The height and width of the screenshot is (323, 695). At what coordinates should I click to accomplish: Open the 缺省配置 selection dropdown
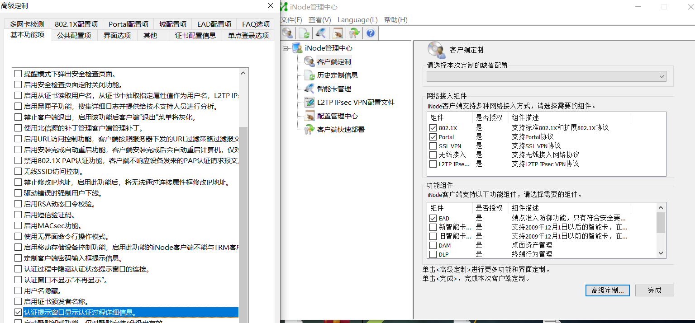[547, 76]
